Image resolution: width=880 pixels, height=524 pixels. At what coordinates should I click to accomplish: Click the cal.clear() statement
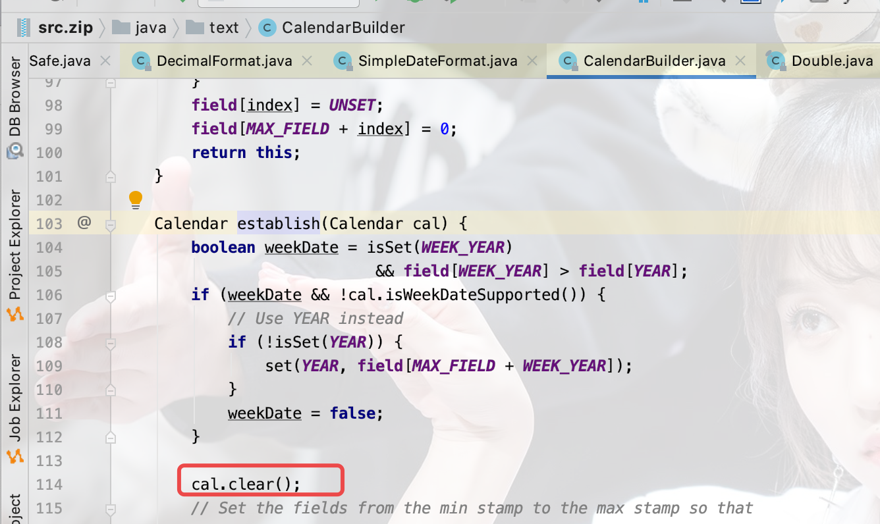pos(246,485)
